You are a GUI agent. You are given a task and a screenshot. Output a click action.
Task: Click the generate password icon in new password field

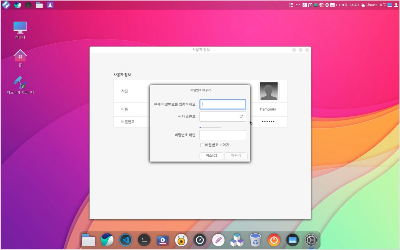pos(241,117)
